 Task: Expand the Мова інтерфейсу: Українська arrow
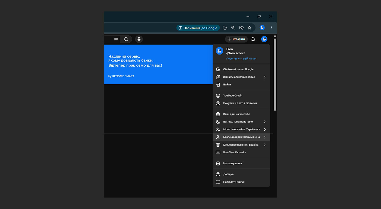coord(265,130)
